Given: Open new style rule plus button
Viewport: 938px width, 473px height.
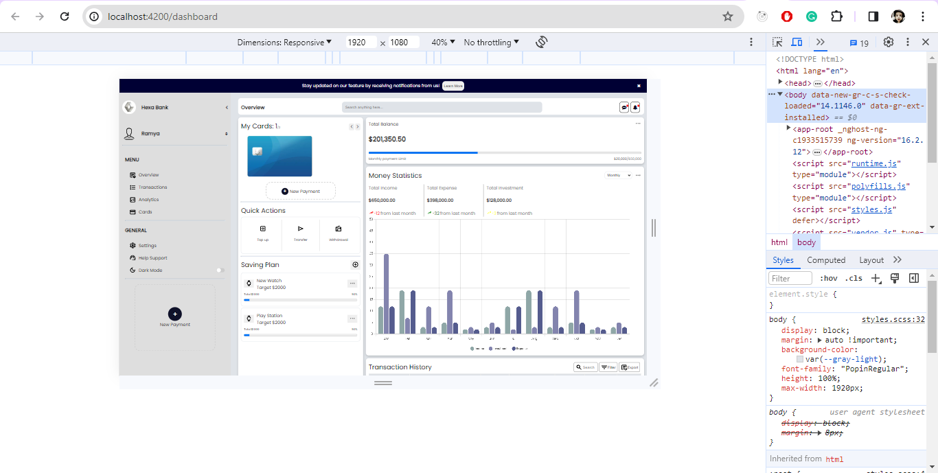Looking at the screenshot, I should (x=876, y=278).
